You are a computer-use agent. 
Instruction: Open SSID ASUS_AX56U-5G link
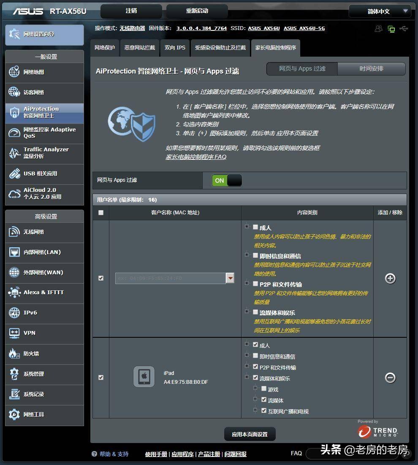click(304, 28)
